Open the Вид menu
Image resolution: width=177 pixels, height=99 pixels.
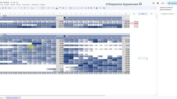2,5
